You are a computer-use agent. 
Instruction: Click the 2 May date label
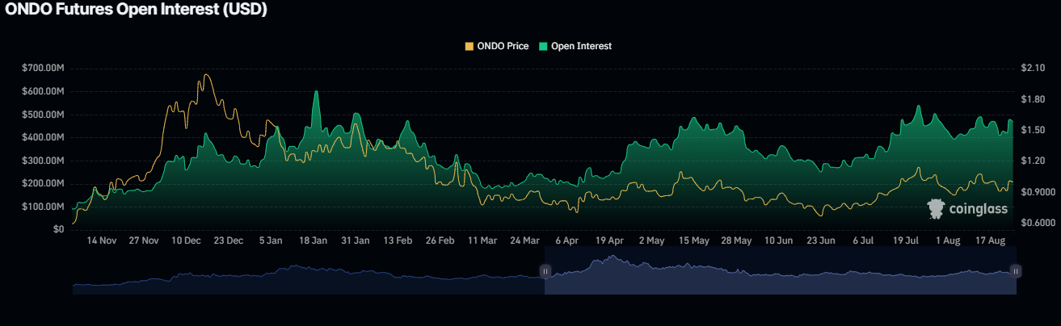pyautogui.click(x=651, y=240)
